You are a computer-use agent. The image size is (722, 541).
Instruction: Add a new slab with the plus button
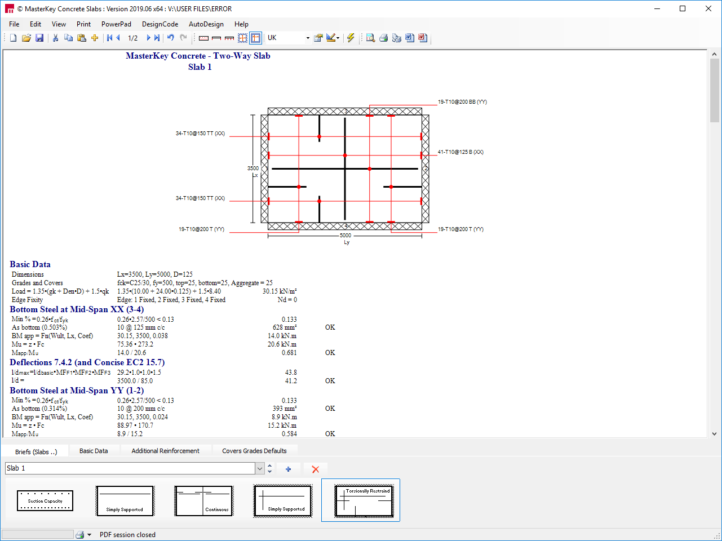[x=289, y=468]
